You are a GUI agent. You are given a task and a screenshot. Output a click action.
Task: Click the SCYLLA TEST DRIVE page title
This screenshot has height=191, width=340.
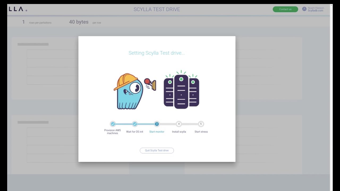(x=157, y=9)
